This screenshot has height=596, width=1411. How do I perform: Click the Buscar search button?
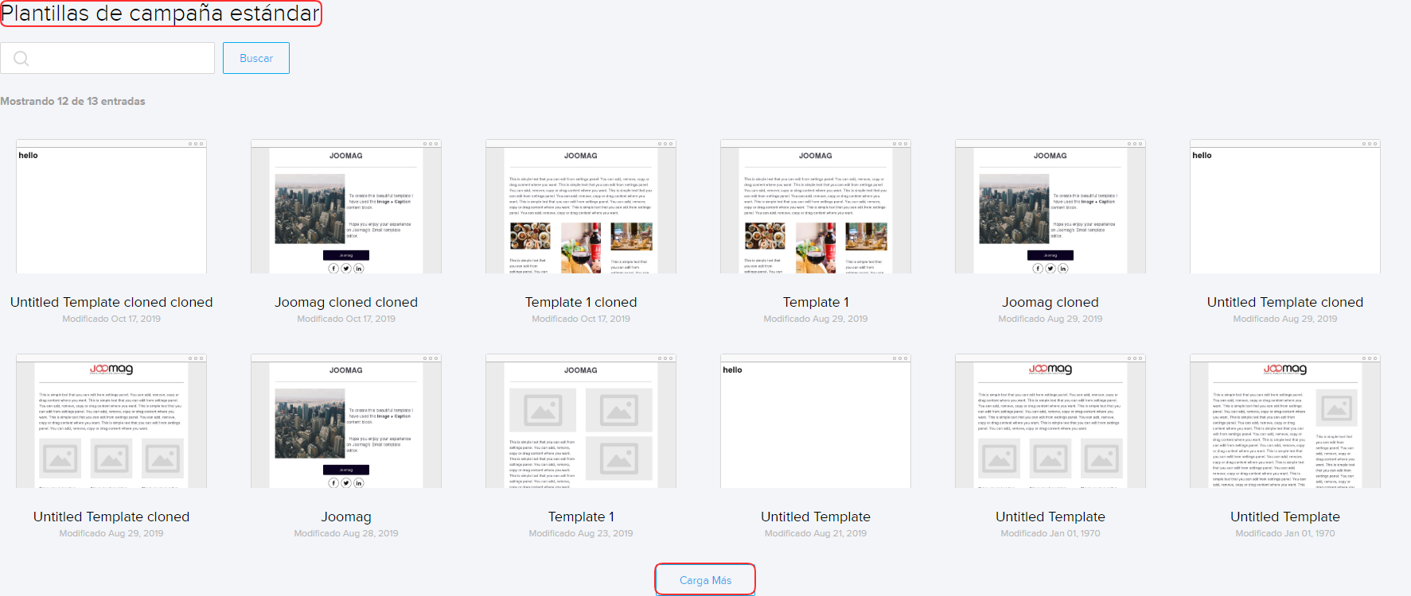click(x=256, y=58)
